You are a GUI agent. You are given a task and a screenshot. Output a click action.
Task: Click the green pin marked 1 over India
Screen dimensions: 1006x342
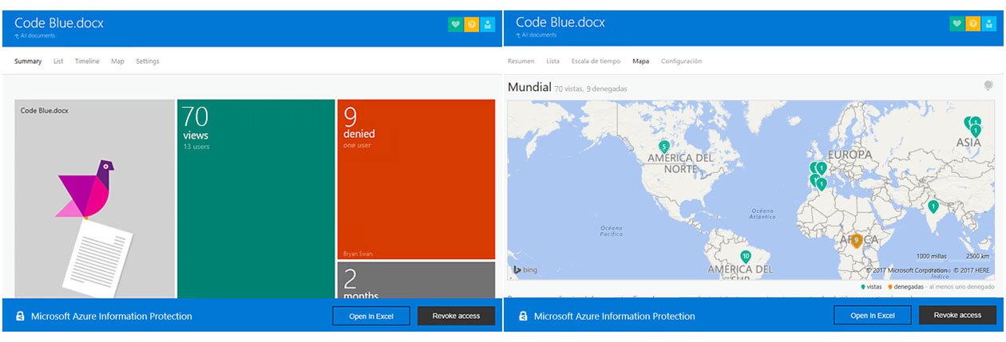click(933, 206)
